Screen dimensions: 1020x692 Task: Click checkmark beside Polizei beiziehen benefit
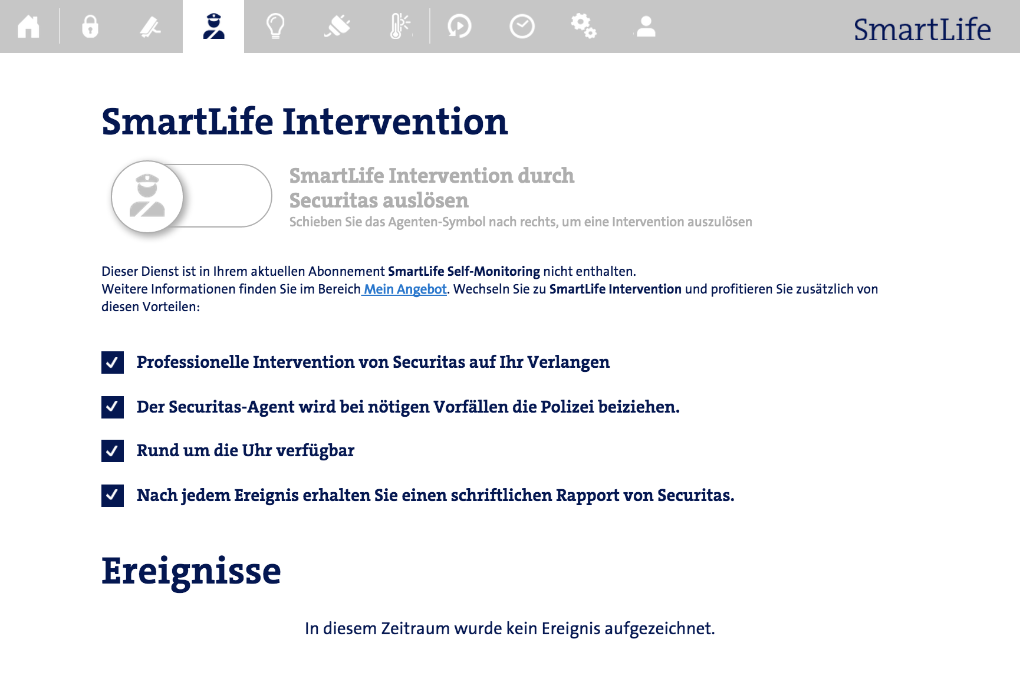[113, 407]
